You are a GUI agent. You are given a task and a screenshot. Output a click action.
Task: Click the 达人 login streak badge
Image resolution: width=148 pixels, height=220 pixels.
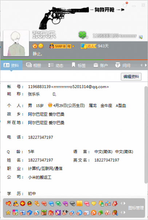point(89,46)
